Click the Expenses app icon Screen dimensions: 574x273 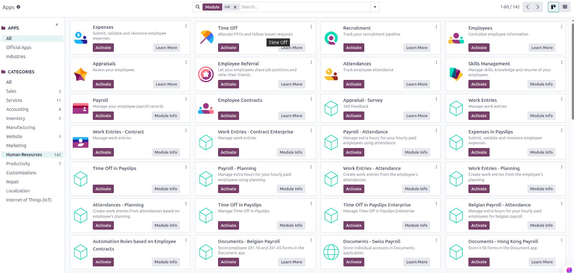[x=80, y=38]
